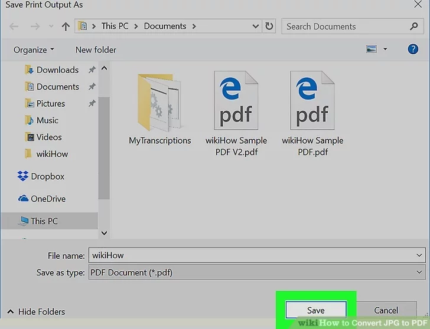Image resolution: width=430 pixels, height=329 pixels.
Task: Expand the address bar path dropdown
Action: tap(256, 27)
